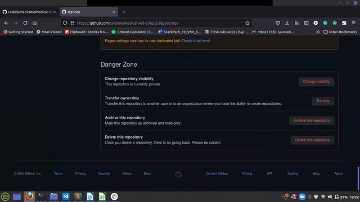Click the page vertical scrollbar thumb

(358, 178)
